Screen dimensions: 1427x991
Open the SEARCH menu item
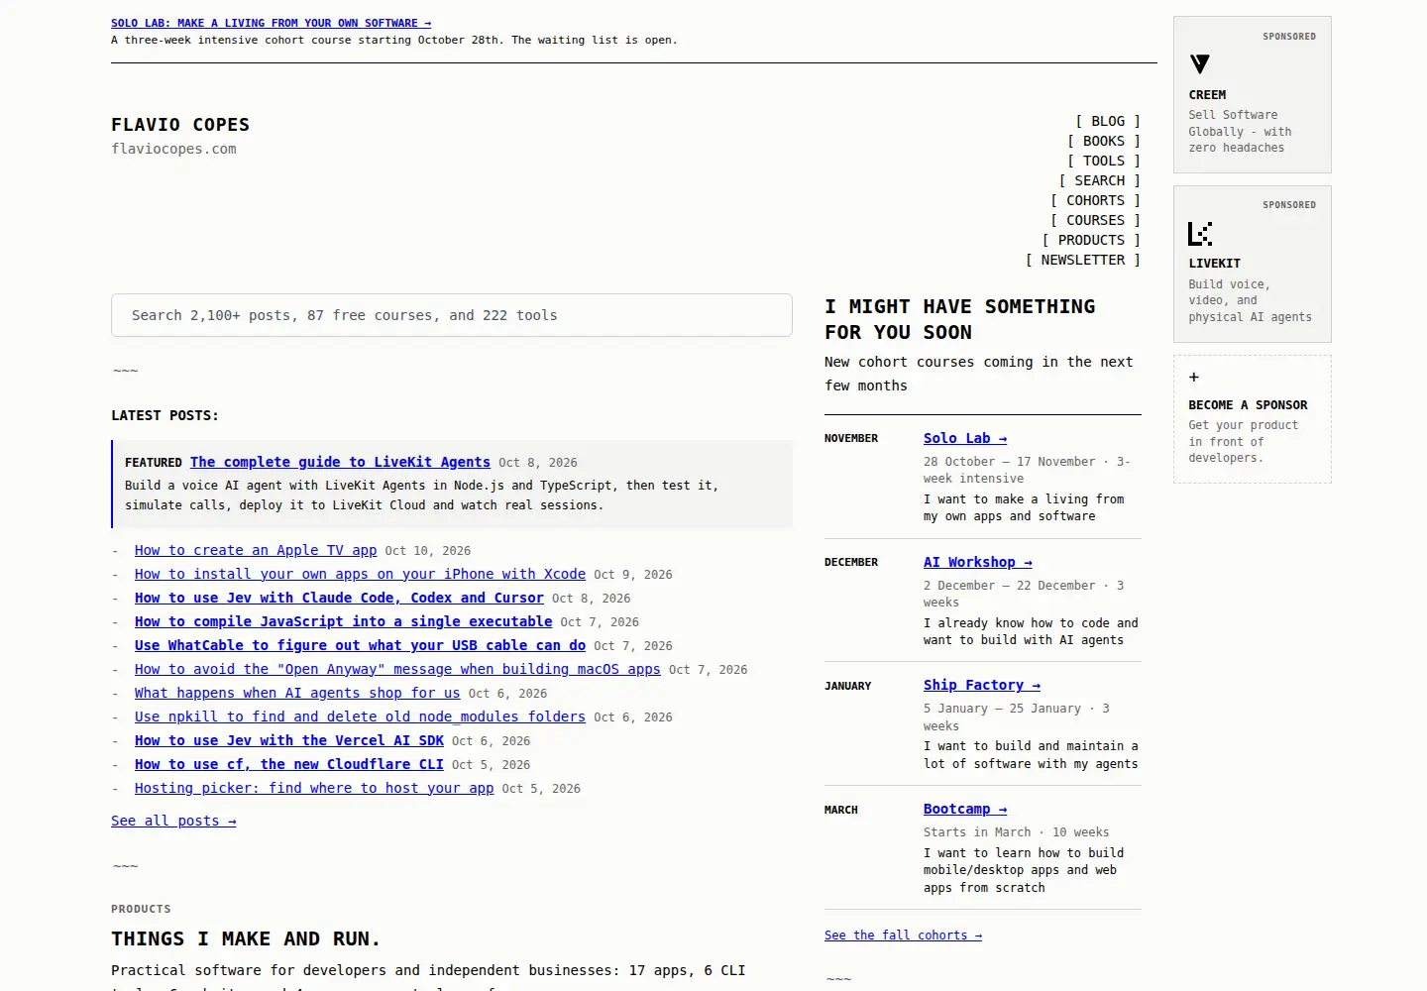click(x=1100, y=180)
